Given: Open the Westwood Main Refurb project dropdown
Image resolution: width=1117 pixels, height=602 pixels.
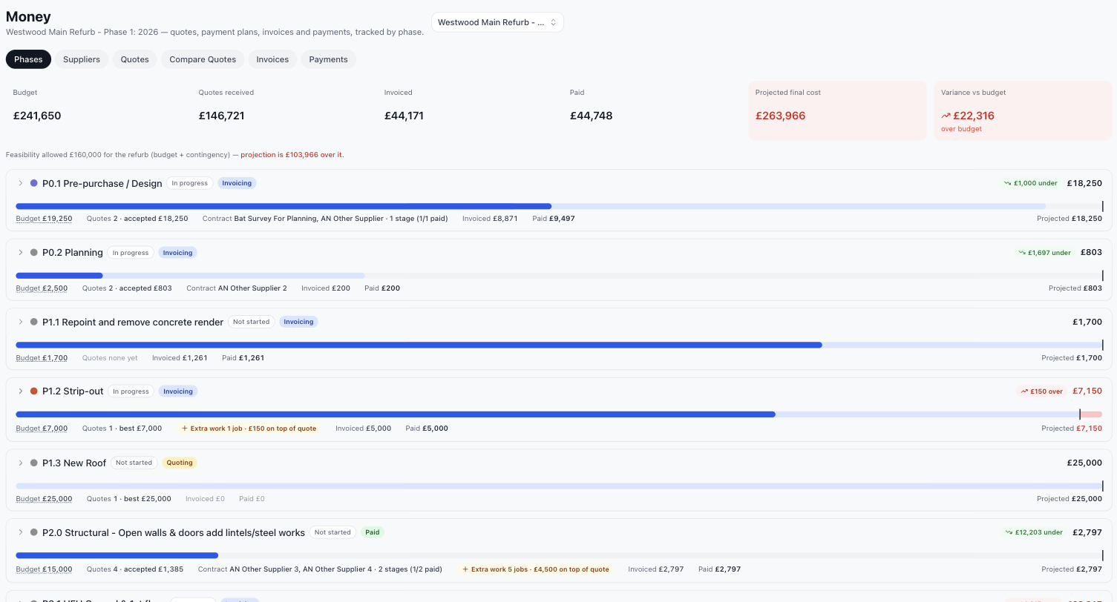Looking at the screenshot, I should [x=497, y=22].
